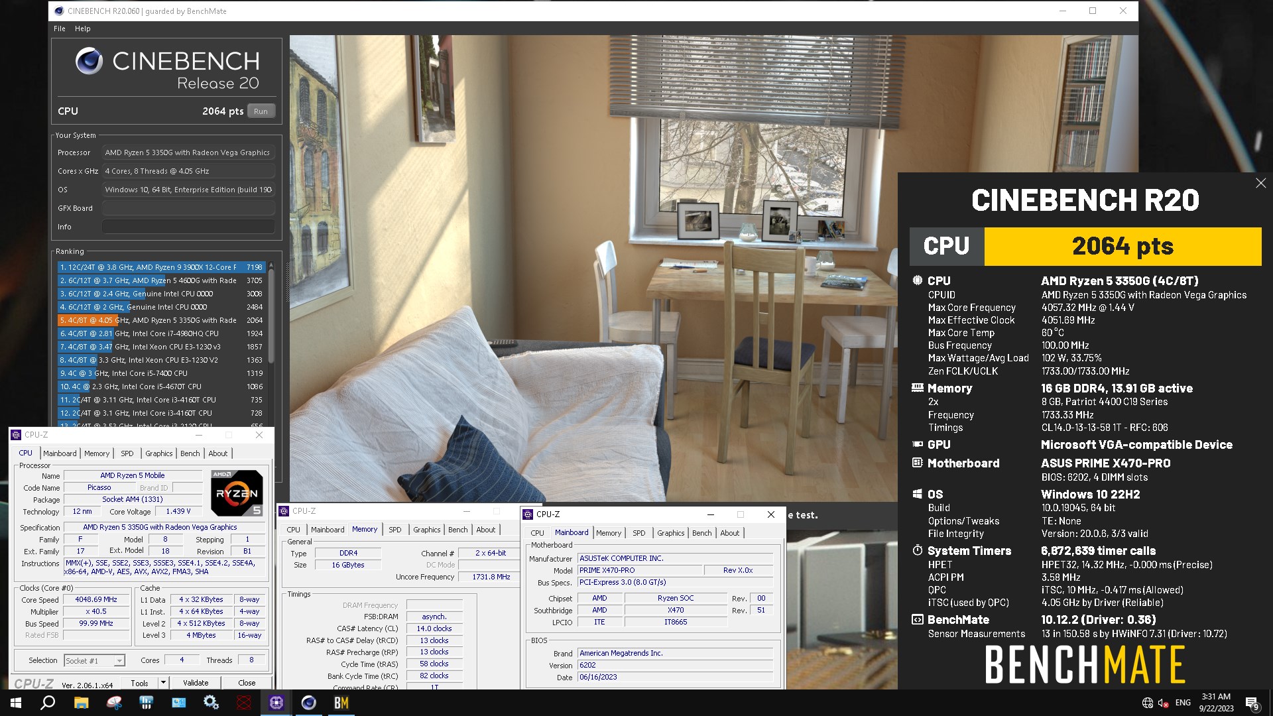
Task: Click the CPU-Z CPU window title icon
Action: click(x=17, y=435)
